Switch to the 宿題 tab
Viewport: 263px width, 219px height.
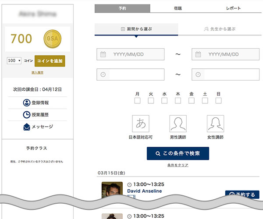point(178,8)
